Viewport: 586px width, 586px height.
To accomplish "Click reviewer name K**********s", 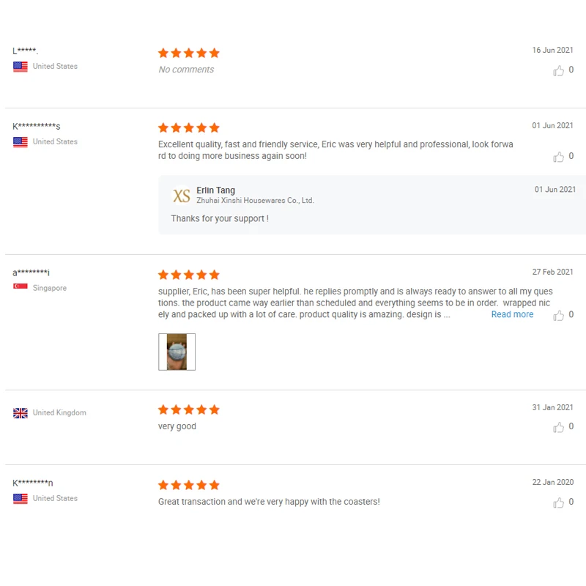I will pyautogui.click(x=36, y=126).
